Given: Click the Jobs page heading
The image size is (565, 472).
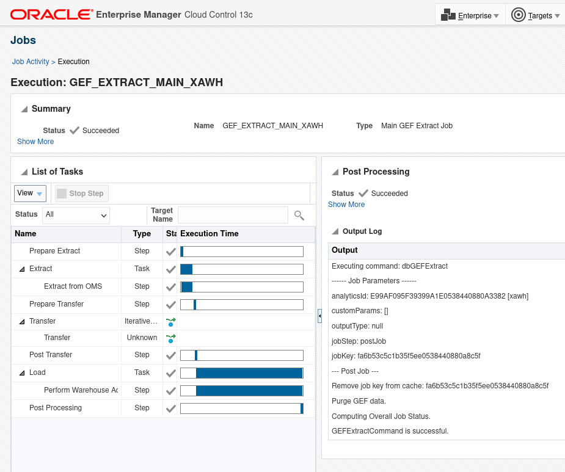Looking at the screenshot, I should tap(23, 40).
